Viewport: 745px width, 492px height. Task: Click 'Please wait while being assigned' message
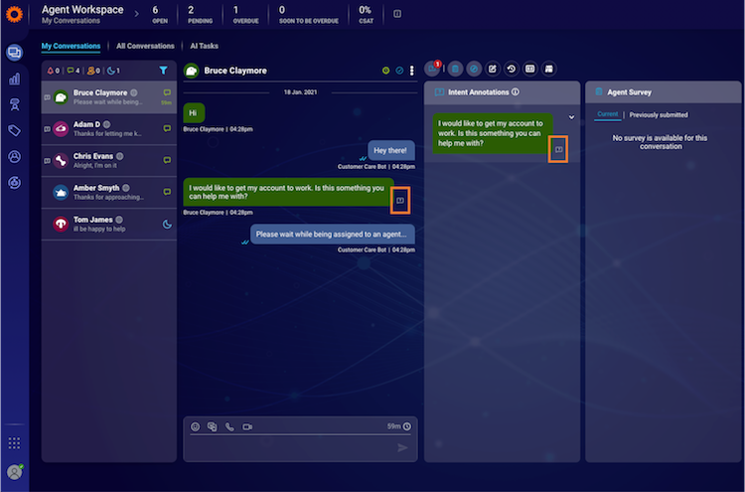tap(332, 234)
